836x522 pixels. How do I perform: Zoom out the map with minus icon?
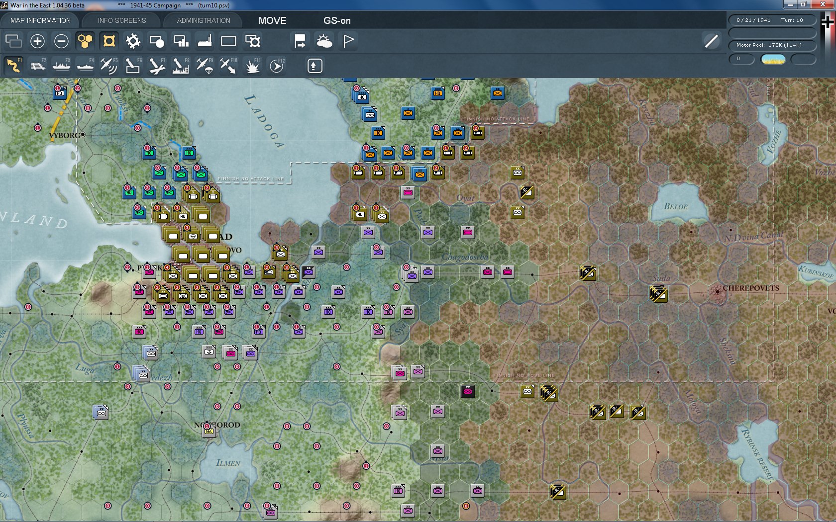(61, 41)
